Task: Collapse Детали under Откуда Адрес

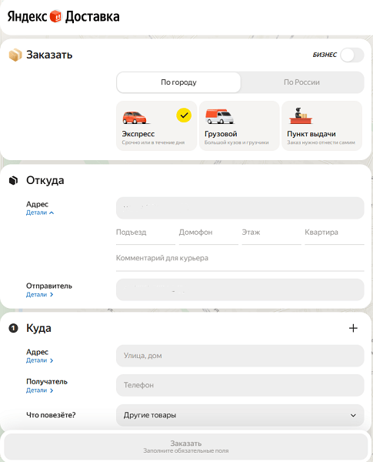Action: pyautogui.click(x=40, y=213)
